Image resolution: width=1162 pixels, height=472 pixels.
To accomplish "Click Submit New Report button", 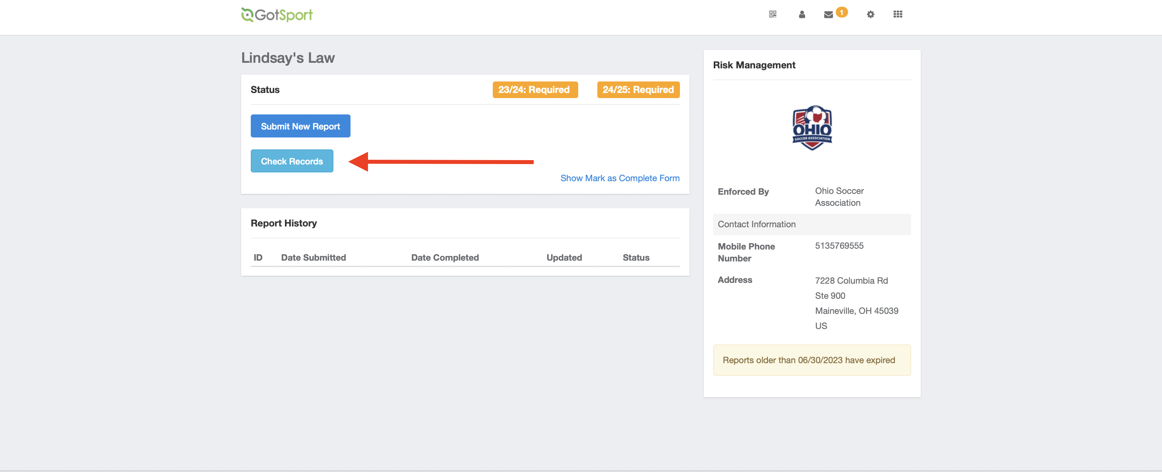I will [300, 126].
